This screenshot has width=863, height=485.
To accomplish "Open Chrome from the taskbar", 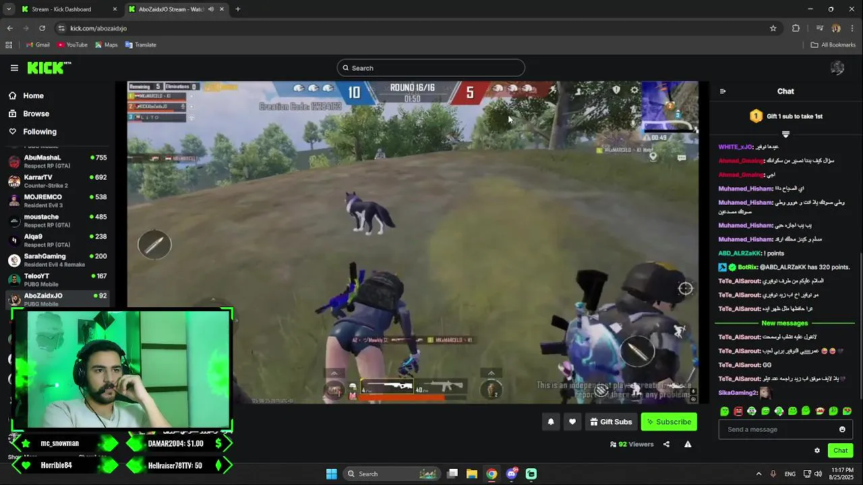I will [492, 474].
